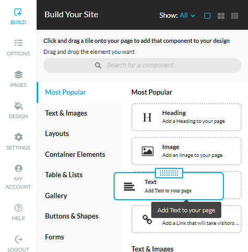Open the Help question mark icon
This screenshot has height=252, width=248.
click(18, 208)
